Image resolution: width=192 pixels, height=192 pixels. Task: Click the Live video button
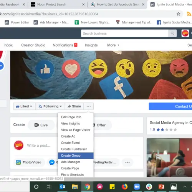(x=41, y=125)
